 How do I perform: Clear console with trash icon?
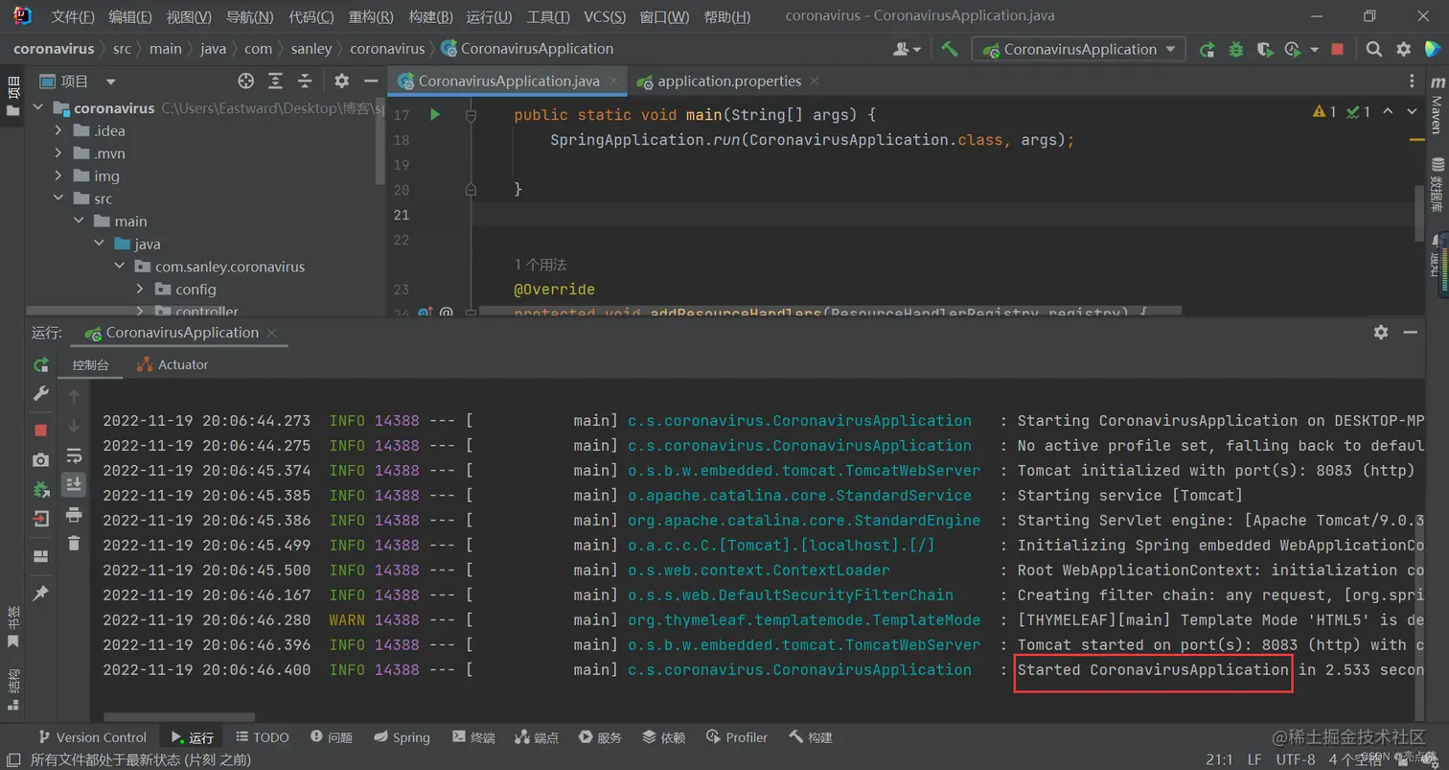[x=74, y=543]
